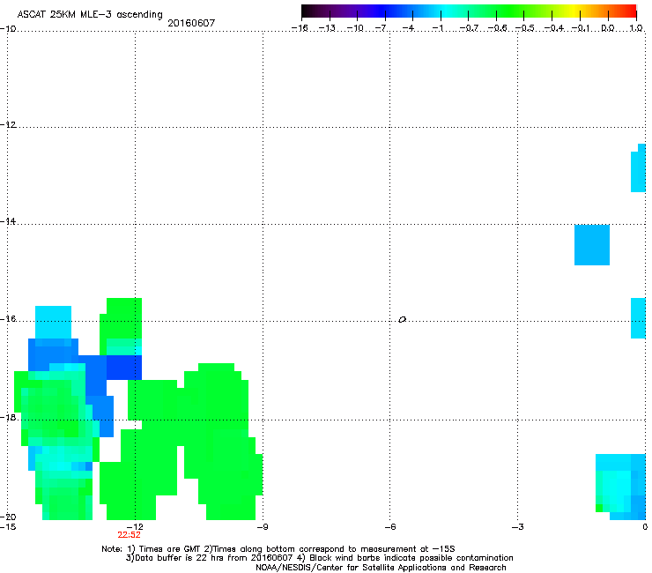Click the isolated light-blue square data patch below latitude -14
The image size is (652, 573).
[x=592, y=245]
